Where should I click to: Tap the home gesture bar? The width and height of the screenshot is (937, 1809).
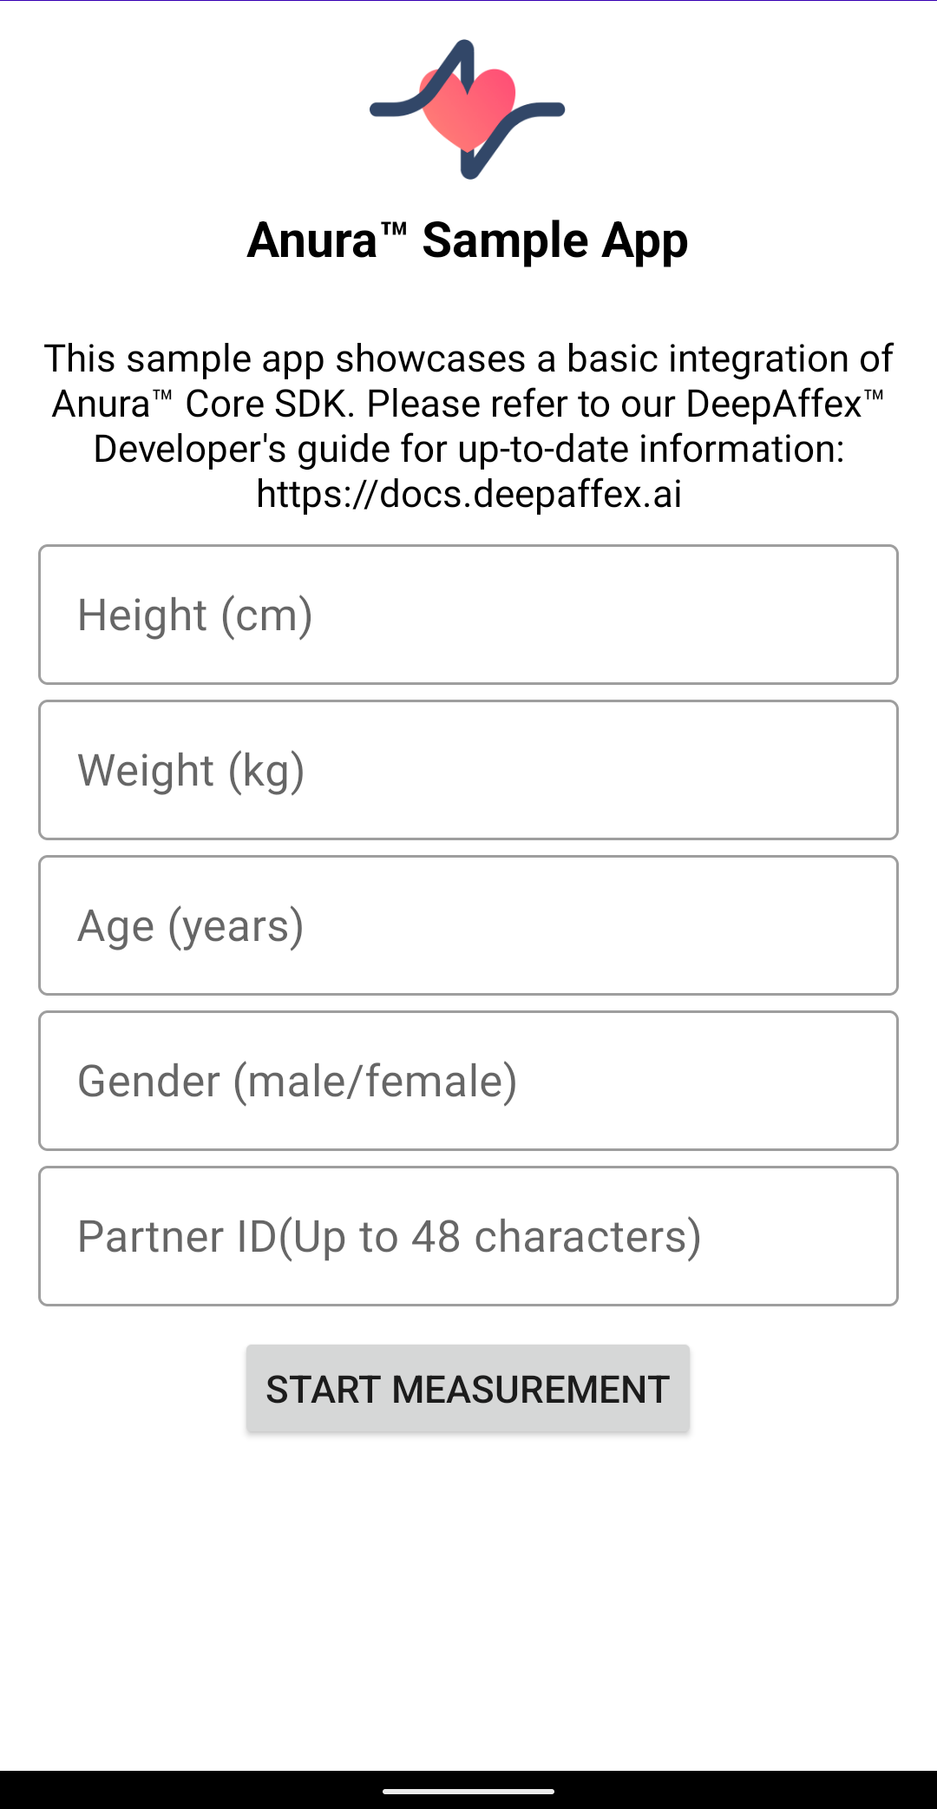tap(468, 1791)
